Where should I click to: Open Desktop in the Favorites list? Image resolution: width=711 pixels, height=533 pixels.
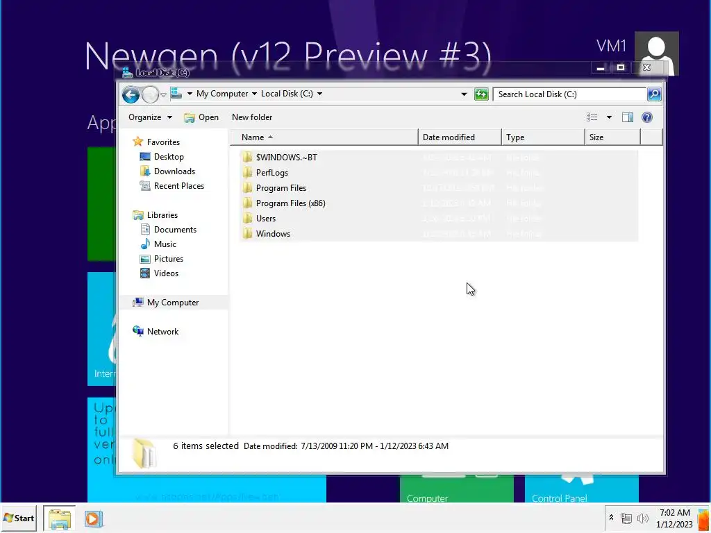click(169, 157)
